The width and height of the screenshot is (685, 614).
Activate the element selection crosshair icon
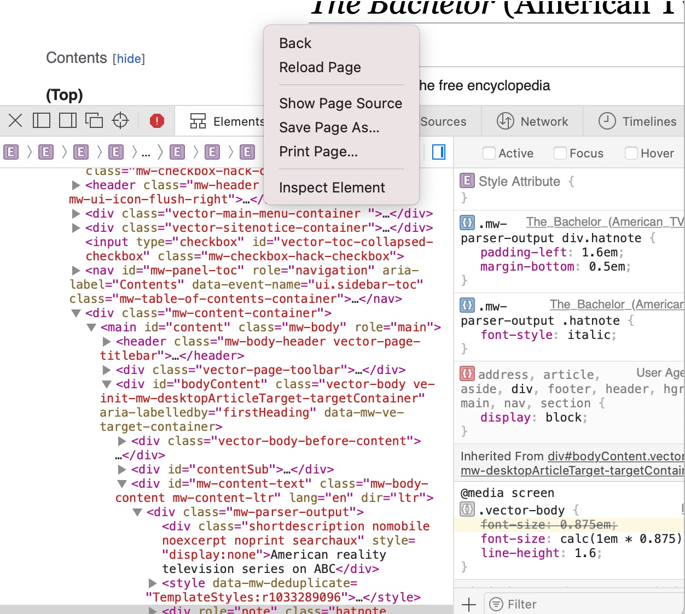pos(120,120)
